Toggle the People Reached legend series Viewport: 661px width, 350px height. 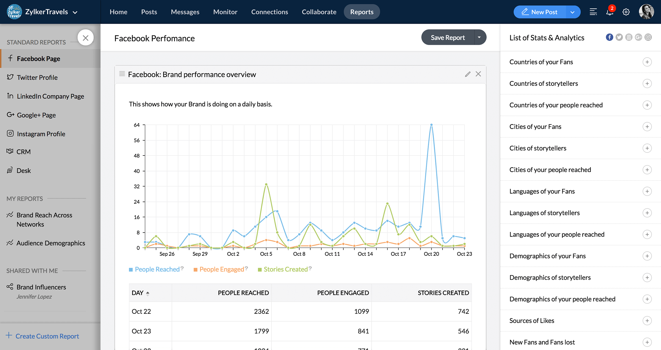(x=155, y=269)
